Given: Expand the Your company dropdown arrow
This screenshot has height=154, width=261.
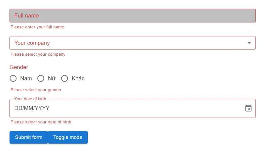Looking at the screenshot, I should [x=249, y=43].
